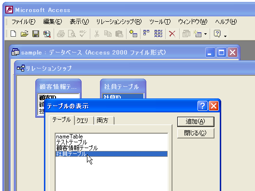Viewport: 255px width, 191px height.
Task: Click the Relationships window title icon
Action: click(21, 68)
